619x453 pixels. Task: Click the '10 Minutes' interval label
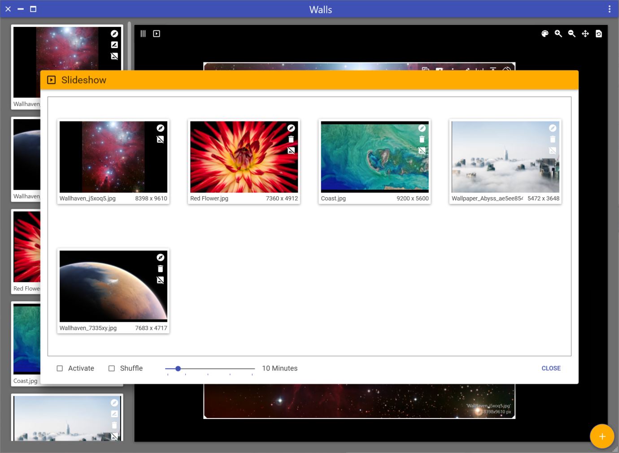(x=280, y=368)
